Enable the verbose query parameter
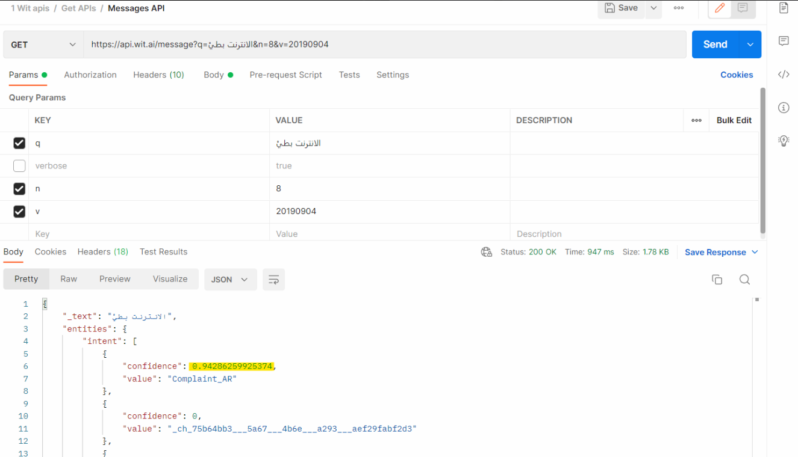 pyautogui.click(x=19, y=165)
